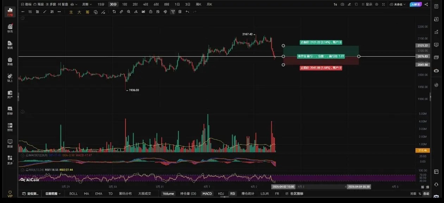Image resolution: width=444 pixels, height=203 pixels.
Task: Click the 定位到 locate button
Action: (31, 194)
